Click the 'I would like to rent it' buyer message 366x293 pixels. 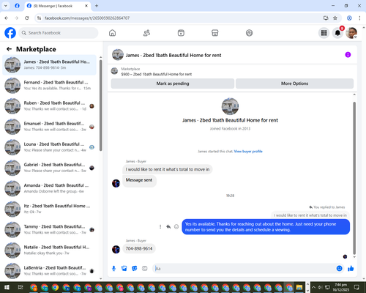[x=168, y=169]
